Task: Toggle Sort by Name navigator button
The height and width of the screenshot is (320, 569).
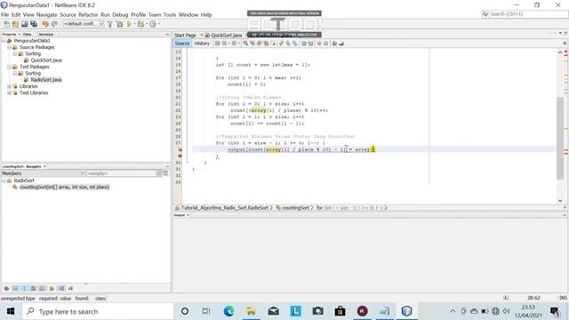Action: pyautogui.click(x=61, y=288)
